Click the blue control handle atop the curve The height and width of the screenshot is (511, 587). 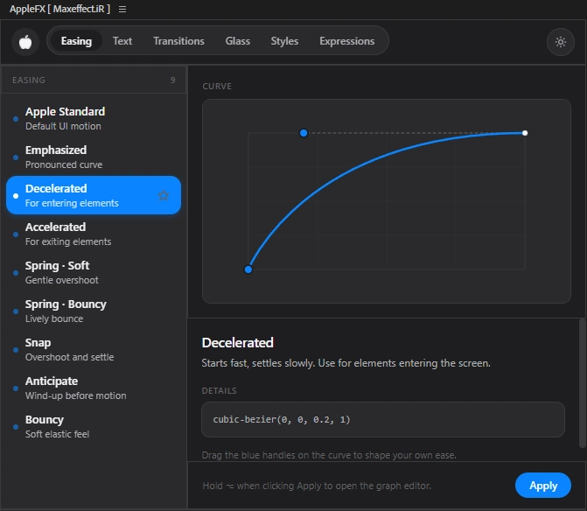point(304,133)
